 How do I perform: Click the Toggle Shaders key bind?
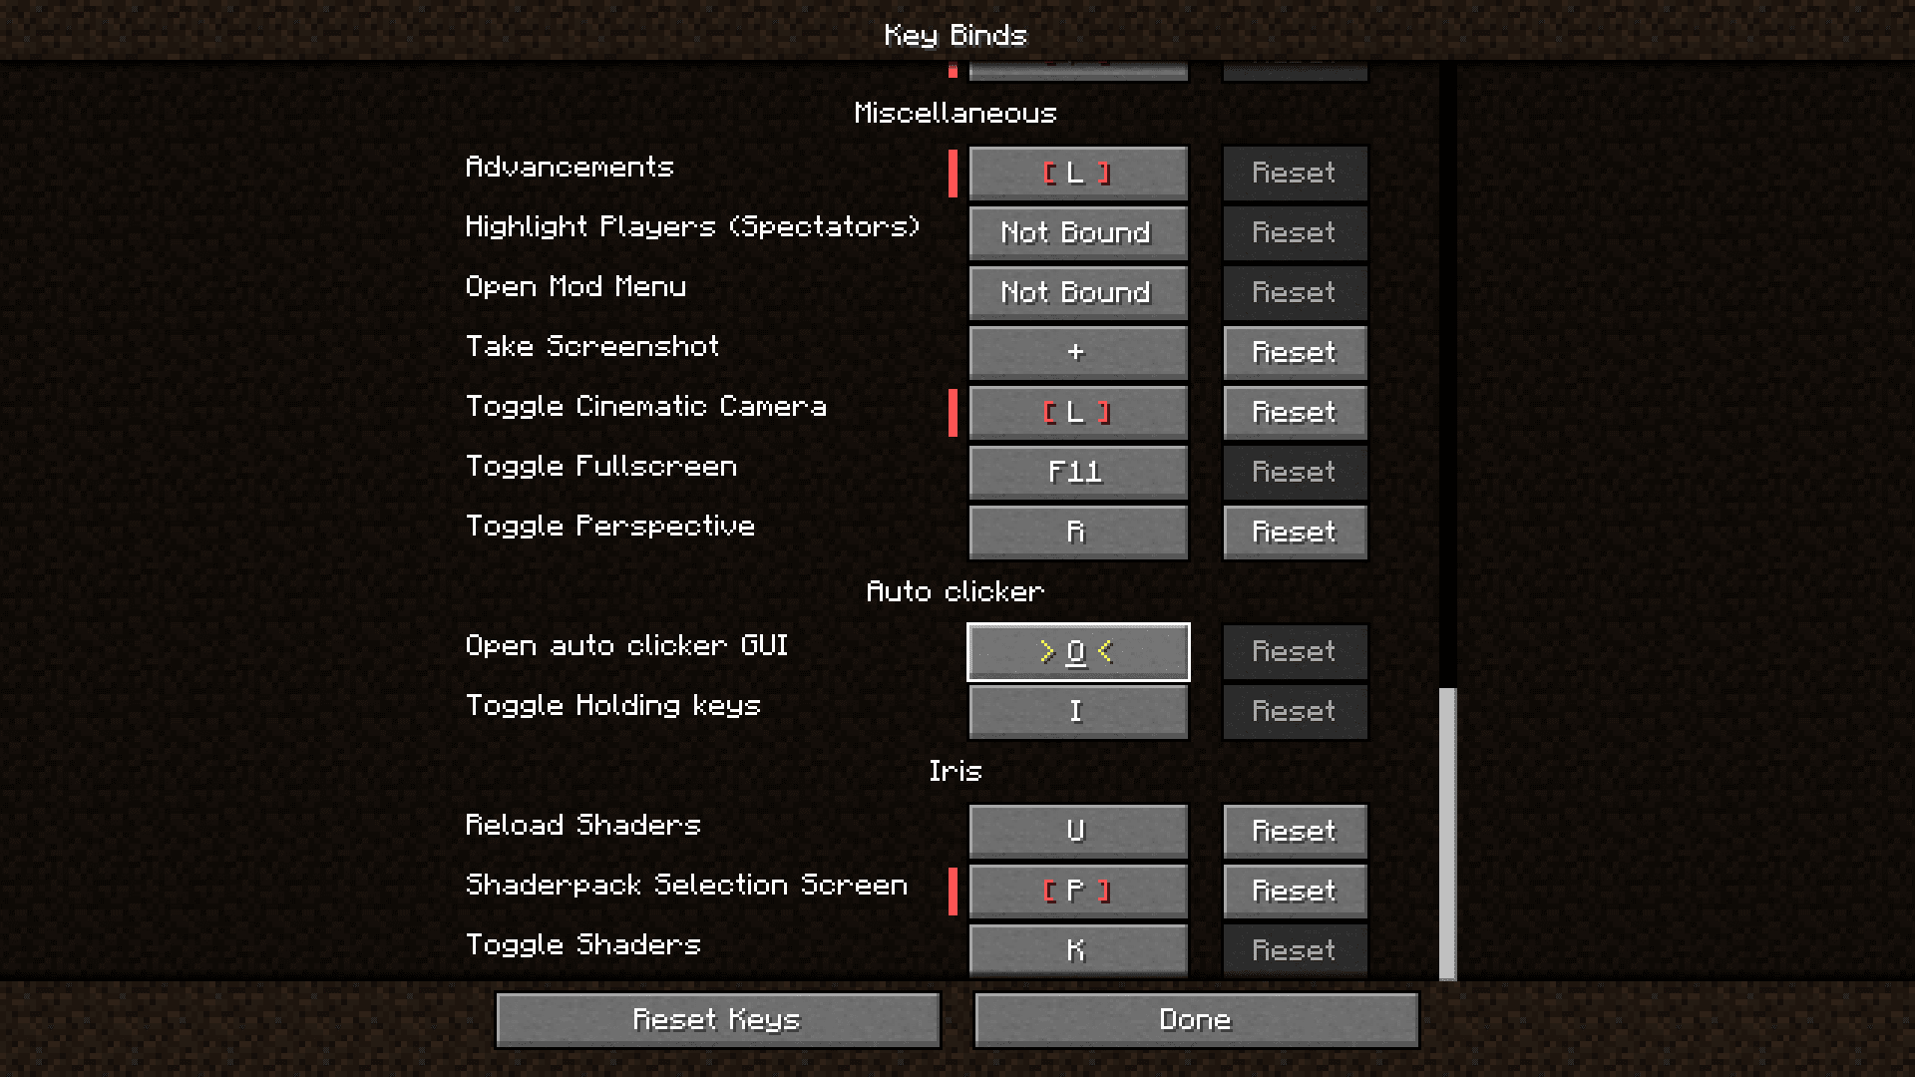coord(1076,949)
